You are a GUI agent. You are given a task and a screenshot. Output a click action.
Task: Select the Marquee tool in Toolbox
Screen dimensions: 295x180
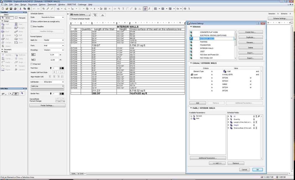[20, 18]
